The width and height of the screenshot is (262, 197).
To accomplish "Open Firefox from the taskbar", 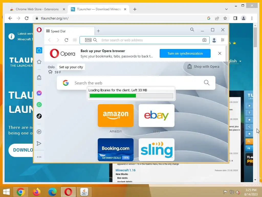I will point(37,192).
